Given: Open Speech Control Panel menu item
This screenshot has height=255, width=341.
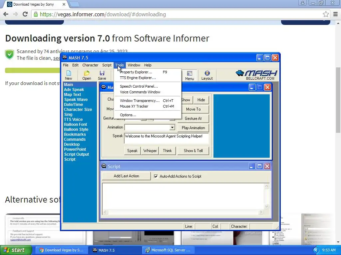Looking at the screenshot, I should point(148,86).
